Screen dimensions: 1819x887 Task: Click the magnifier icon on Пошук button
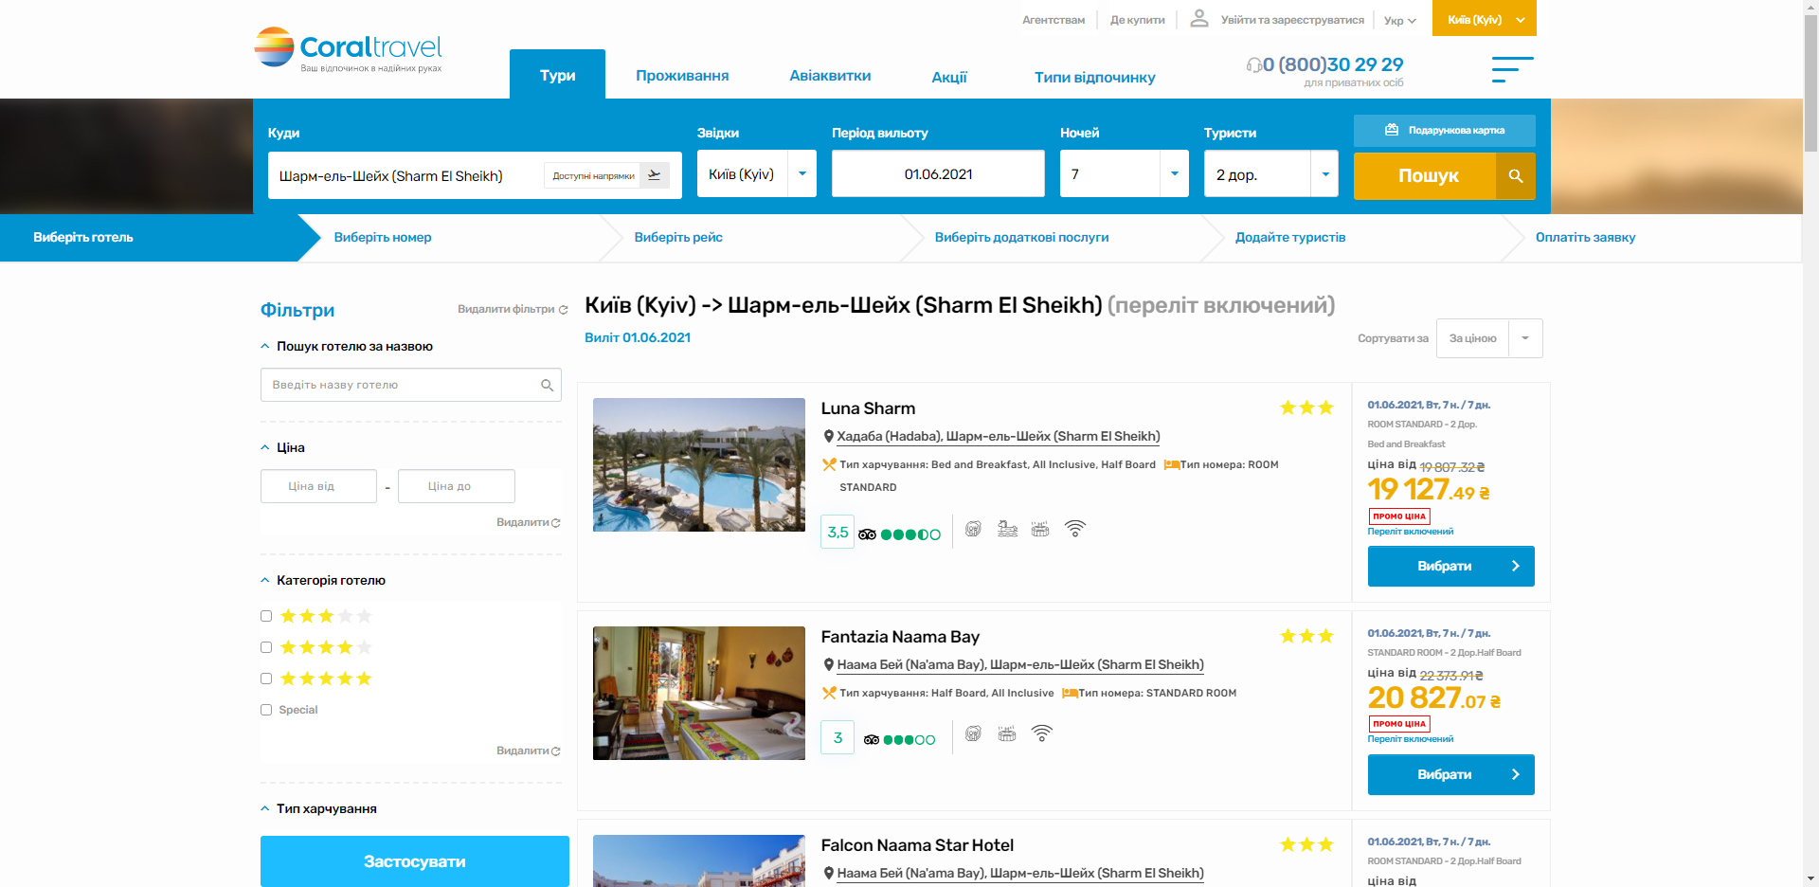[x=1516, y=175]
